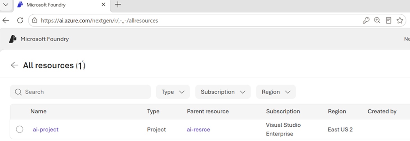Open the password key icon in address bar

[366, 20]
